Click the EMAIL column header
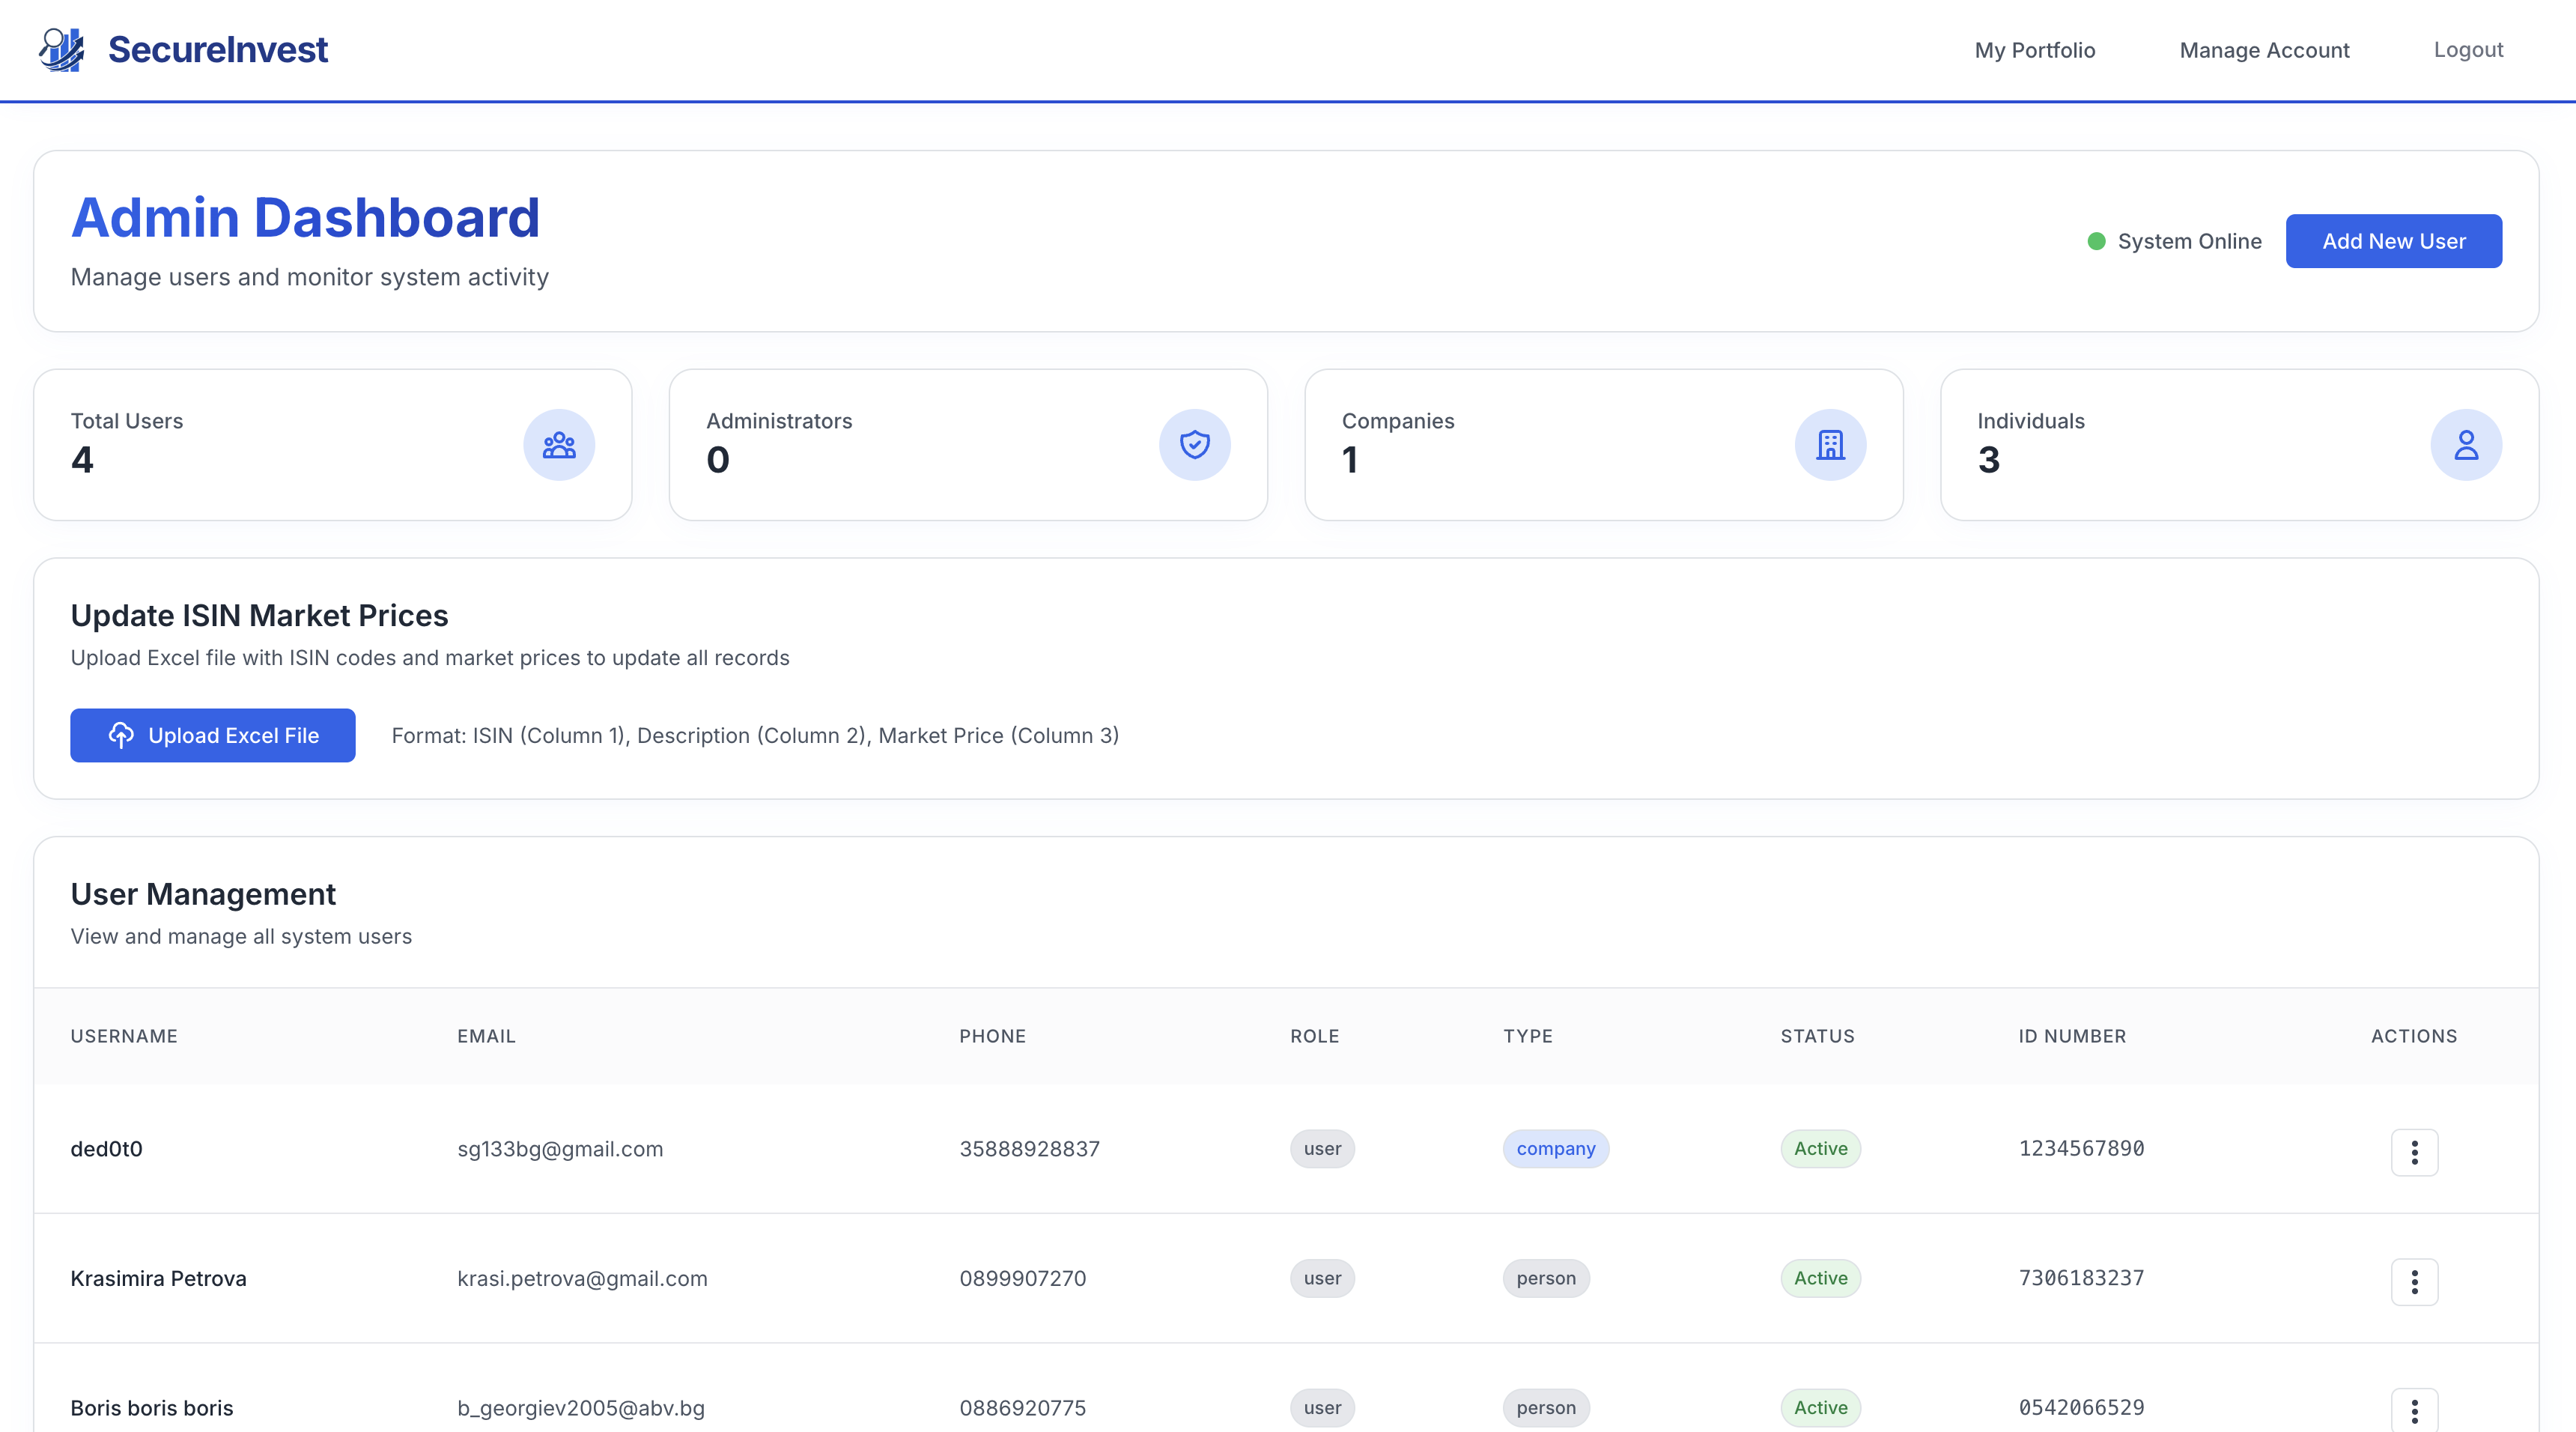The height and width of the screenshot is (1432, 2576). 486,1036
